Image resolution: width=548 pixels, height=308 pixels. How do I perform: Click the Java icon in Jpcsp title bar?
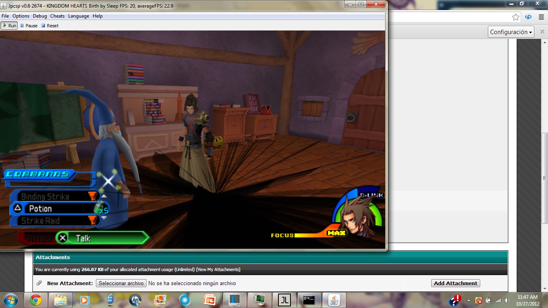(4, 6)
